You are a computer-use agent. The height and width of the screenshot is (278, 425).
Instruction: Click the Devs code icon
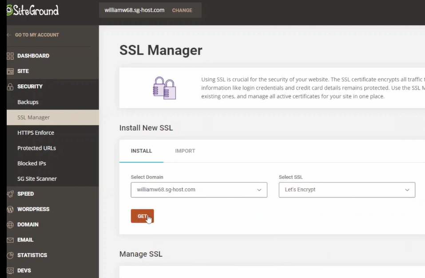click(10, 271)
